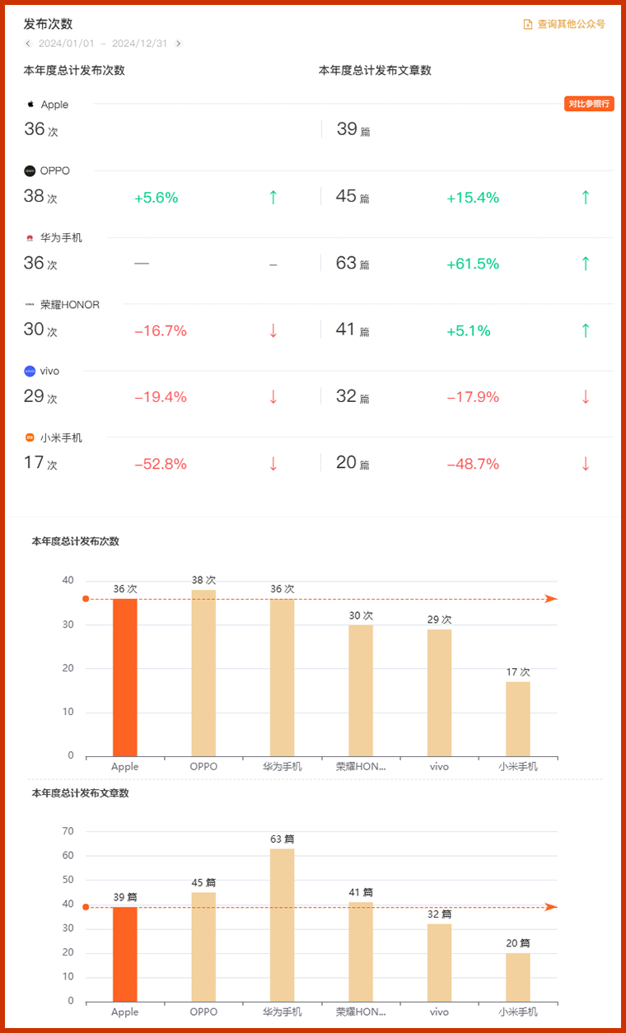Click Apple's 39 篇 article count
The image size is (626, 1033).
(353, 129)
